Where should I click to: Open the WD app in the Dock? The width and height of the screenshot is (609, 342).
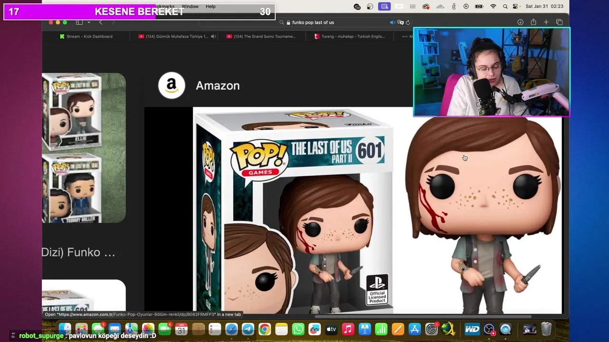[x=472, y=329]
